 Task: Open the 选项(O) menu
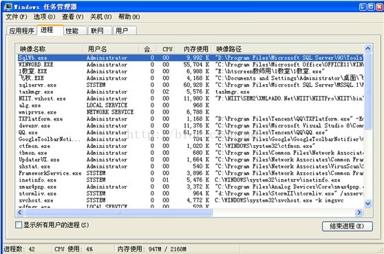coord(44,17)
